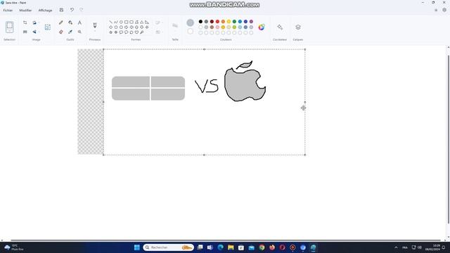Choose the right Arrow shape
This screenshot has height=253, width=450.
[127, 27]
